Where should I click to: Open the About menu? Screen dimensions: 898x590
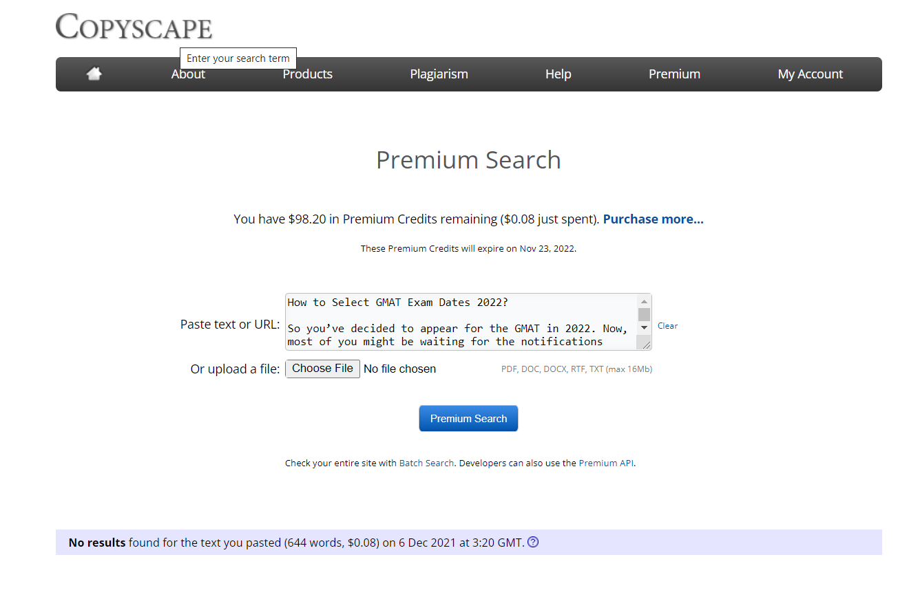pyautogui.click(x=188, y=74)
